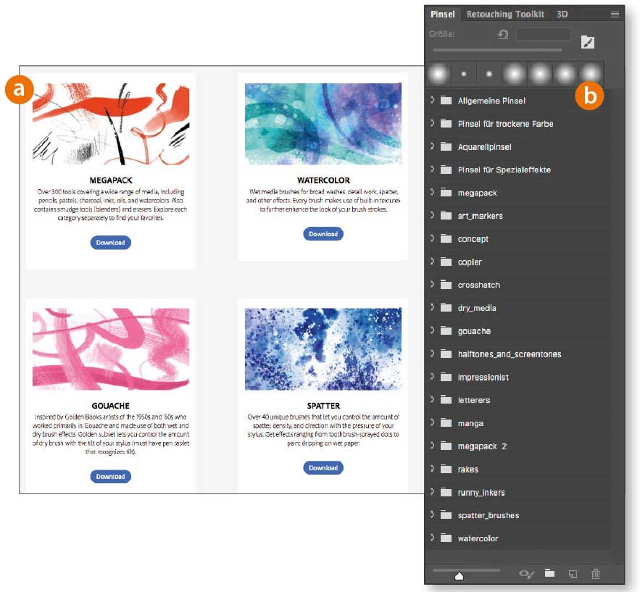Download the SPATTER brush set
Viewport: 640px width, 592px height.
[323, 467]
